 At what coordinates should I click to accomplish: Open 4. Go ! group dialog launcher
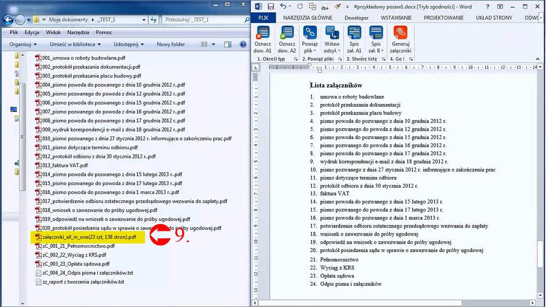(411, 59)
